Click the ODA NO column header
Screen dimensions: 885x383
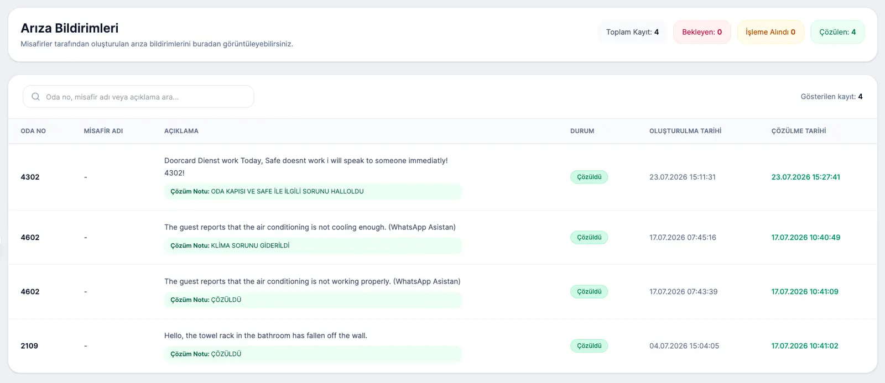click(33, 131)
